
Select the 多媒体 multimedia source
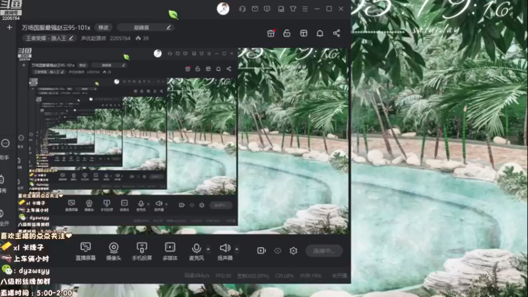[x=170, y=251]
